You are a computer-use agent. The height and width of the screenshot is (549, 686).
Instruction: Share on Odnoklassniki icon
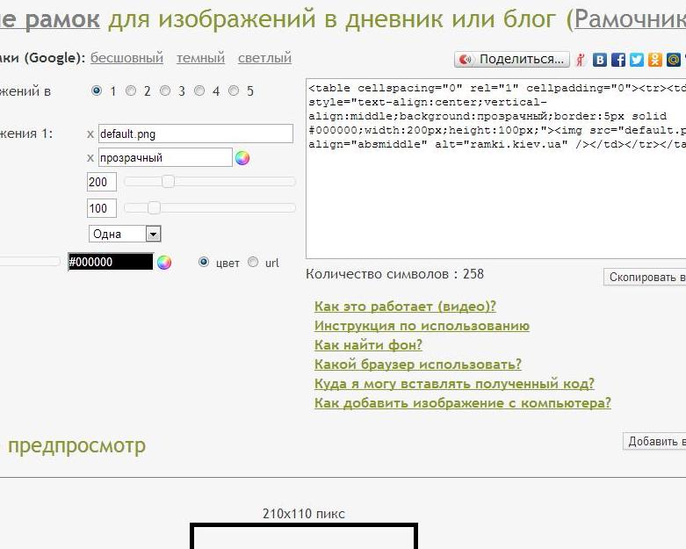[x=654, y=60]
